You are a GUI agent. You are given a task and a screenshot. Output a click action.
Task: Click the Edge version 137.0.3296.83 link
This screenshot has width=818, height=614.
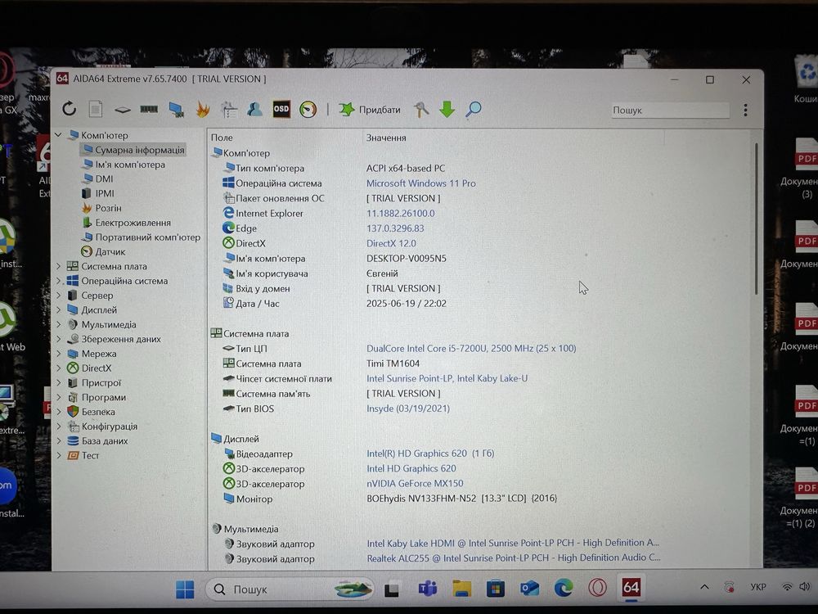point(395,228)
